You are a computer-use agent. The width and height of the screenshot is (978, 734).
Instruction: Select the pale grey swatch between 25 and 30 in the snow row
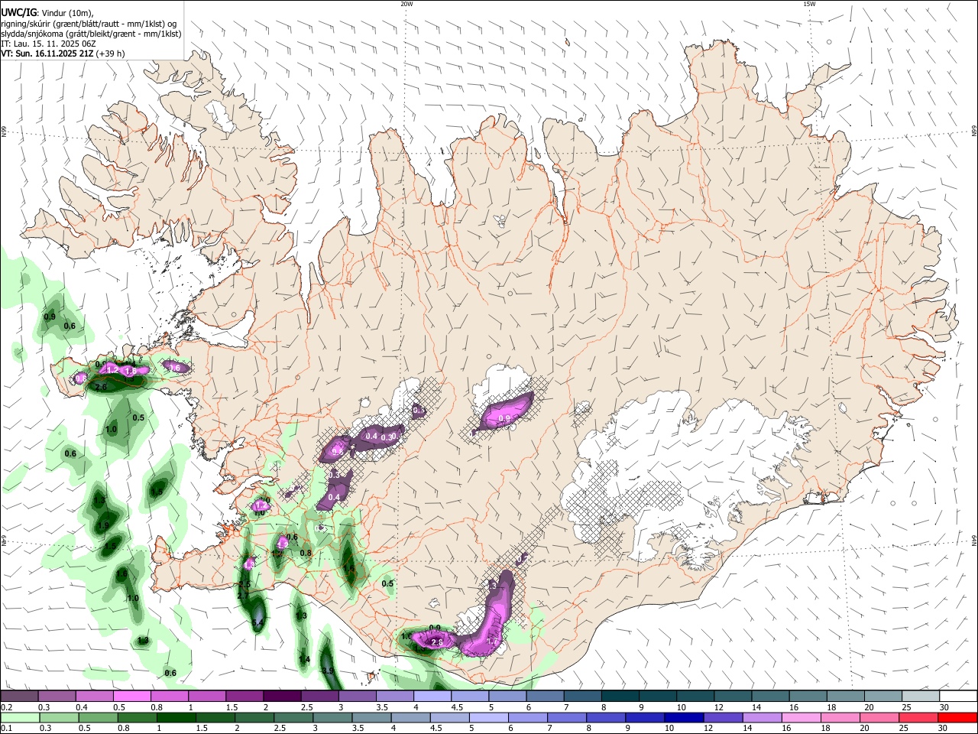pos(921,697)
